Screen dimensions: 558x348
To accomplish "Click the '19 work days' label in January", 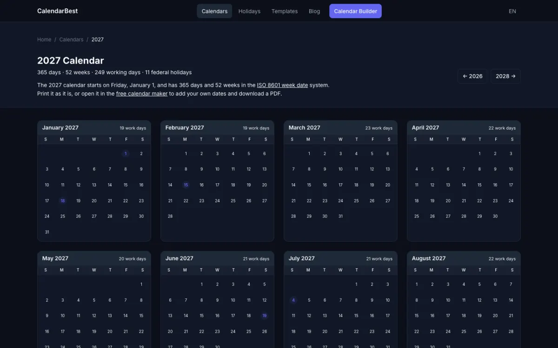I will tap(133, 128).
